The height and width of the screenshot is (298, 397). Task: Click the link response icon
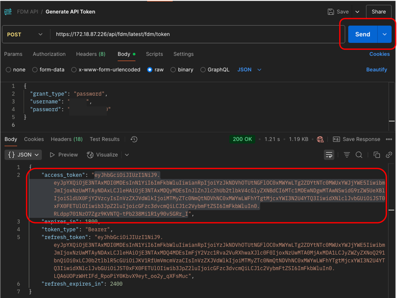(389, 155)
